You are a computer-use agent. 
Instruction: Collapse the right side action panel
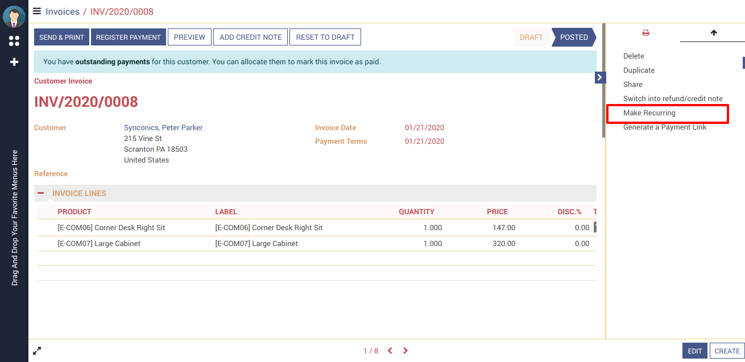[600, 77]
